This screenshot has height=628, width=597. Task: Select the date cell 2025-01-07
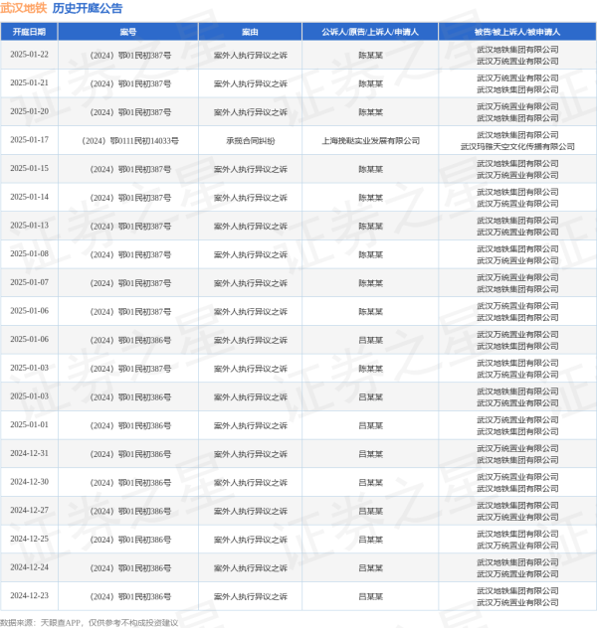[x=29, y=282]
